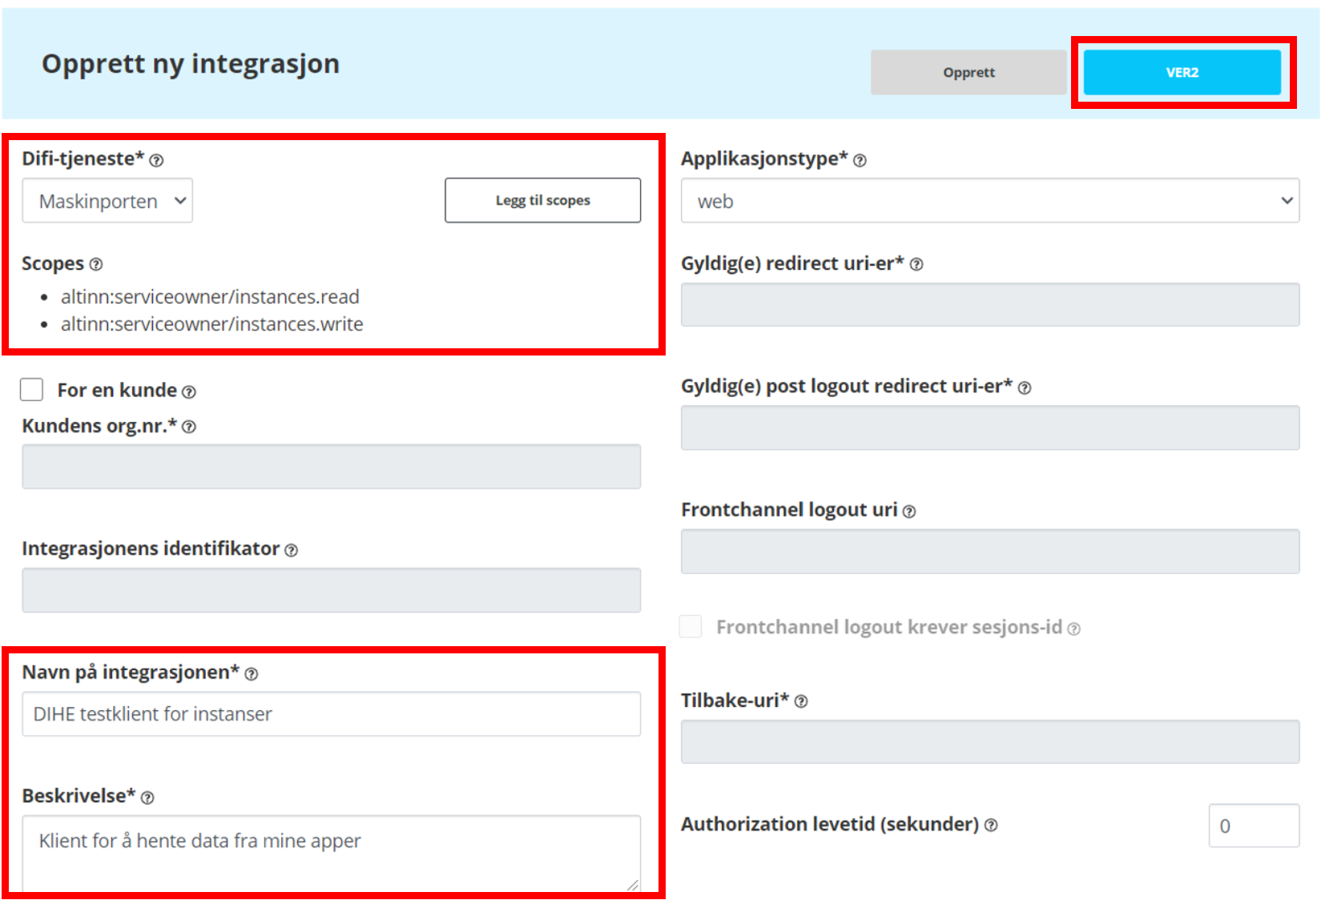Select the Authorization levetid number field
The height and width of the screenshot is (900, 1325).
tap(1253, 826)
